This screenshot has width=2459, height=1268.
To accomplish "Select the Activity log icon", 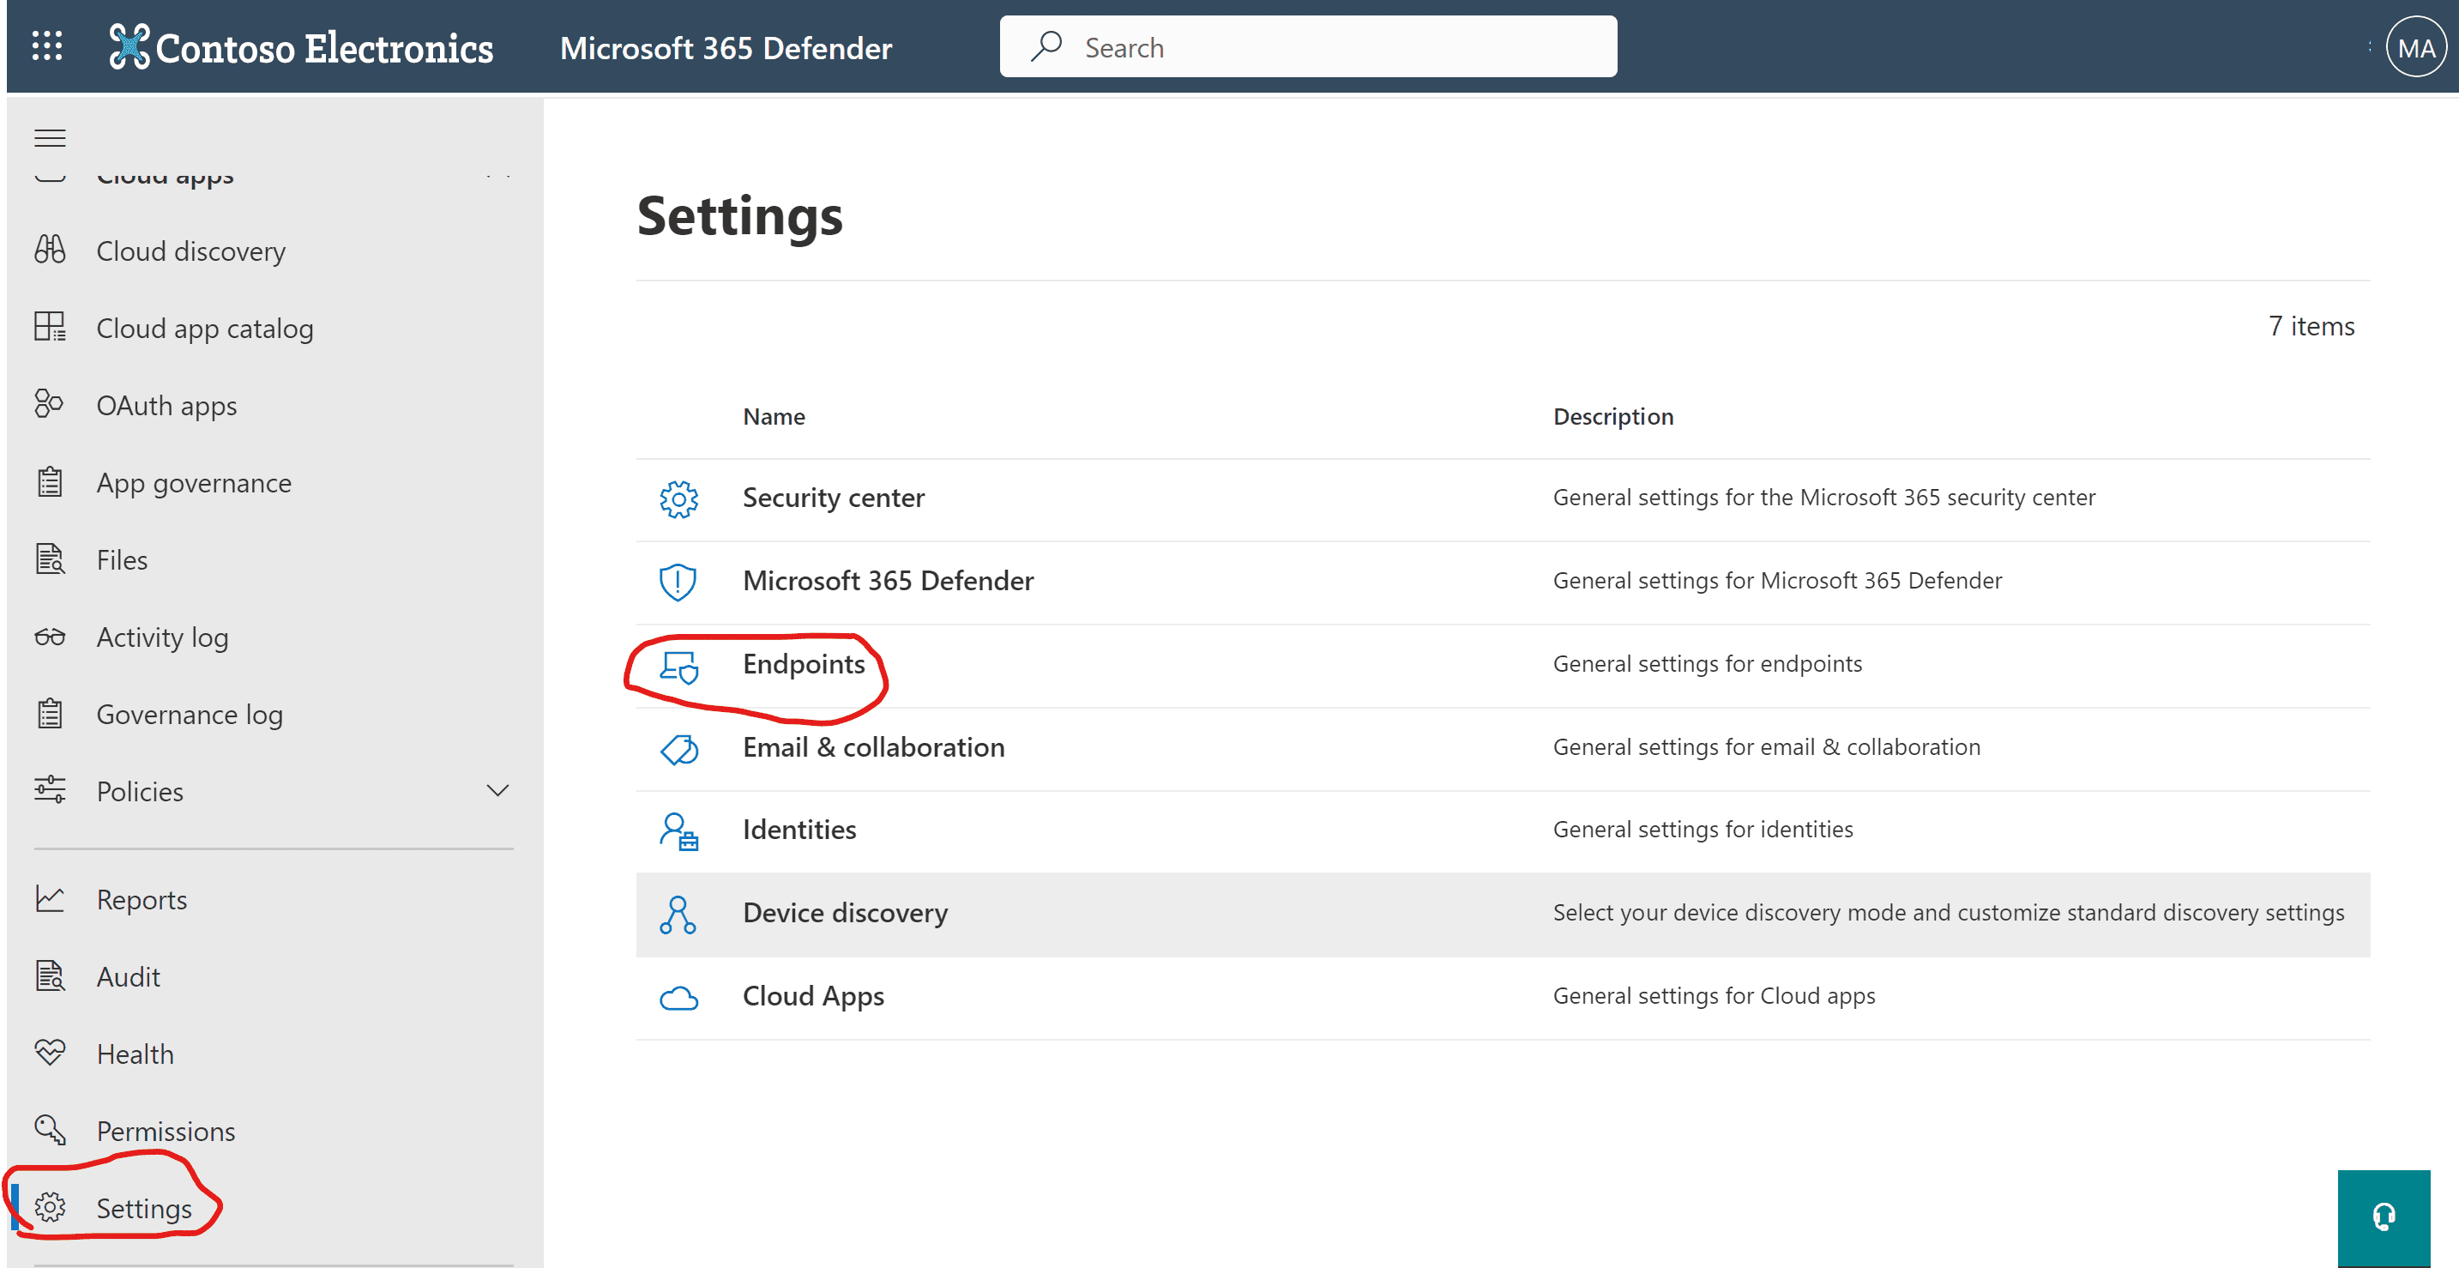I will click(x=50, y=636).
